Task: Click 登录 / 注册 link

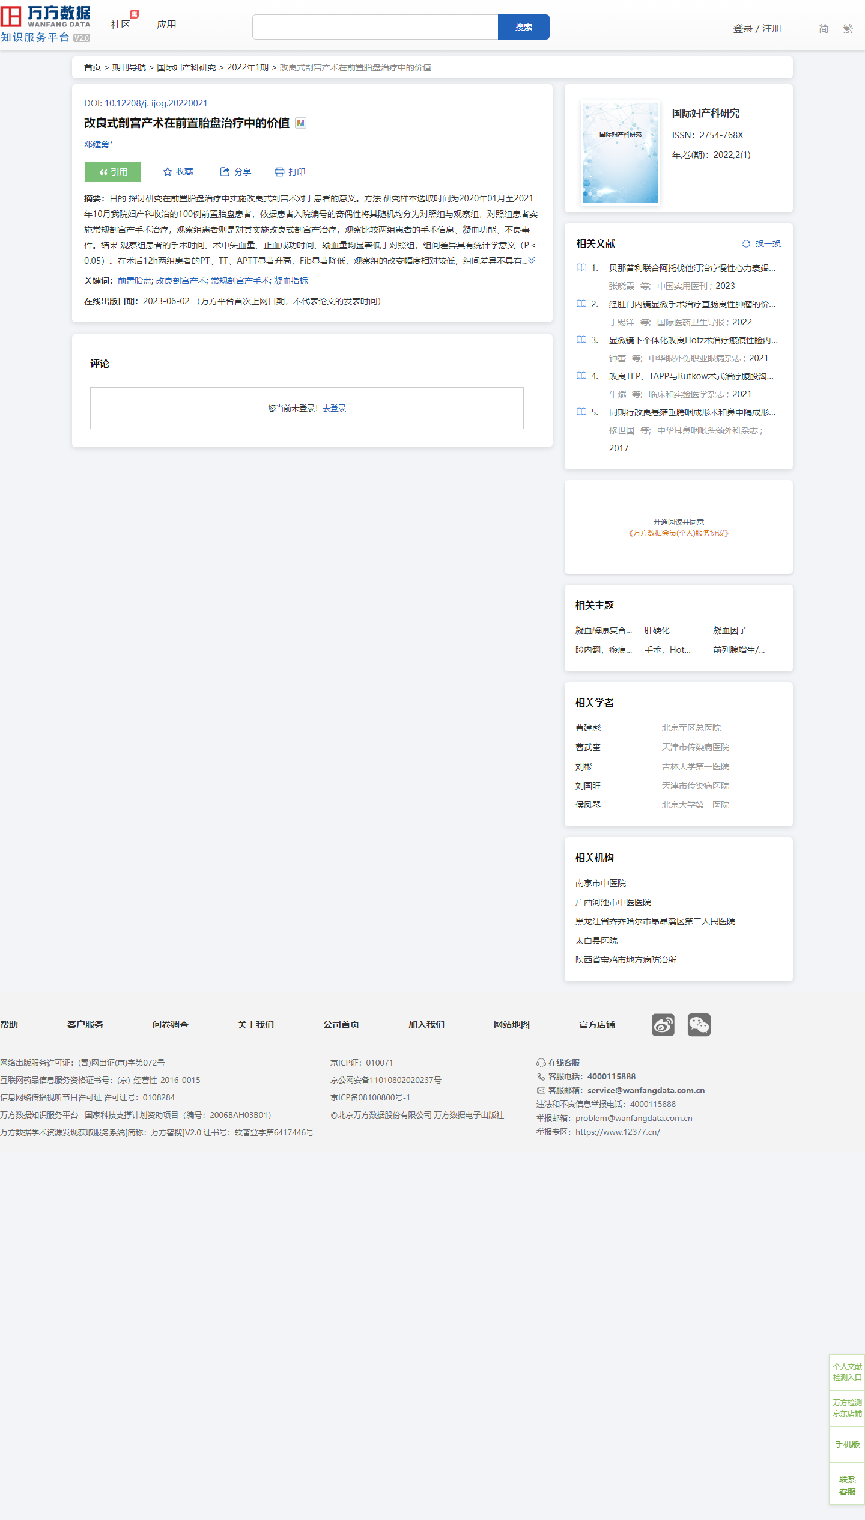Action: [757, 28]
